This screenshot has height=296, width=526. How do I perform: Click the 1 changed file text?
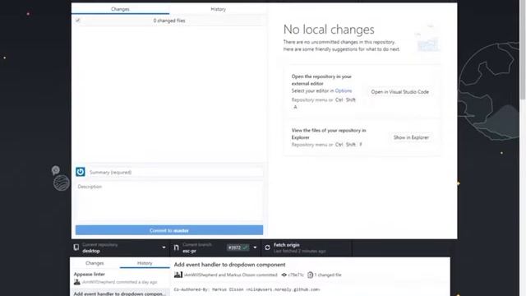click(x=328, y=275)
